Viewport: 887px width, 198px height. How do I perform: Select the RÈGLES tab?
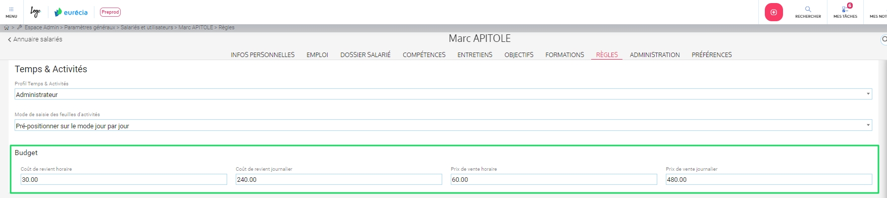pyautogui.click(x=607, y=55)
